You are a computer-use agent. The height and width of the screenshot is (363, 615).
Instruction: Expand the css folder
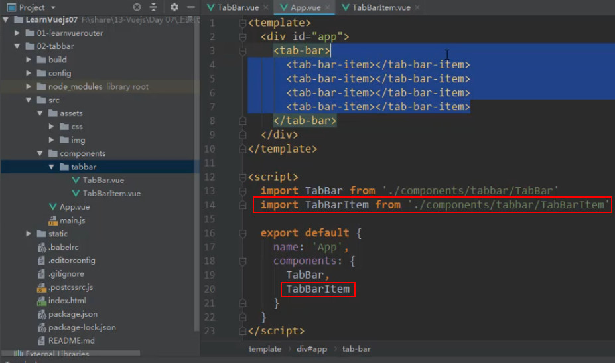[51, 126]
